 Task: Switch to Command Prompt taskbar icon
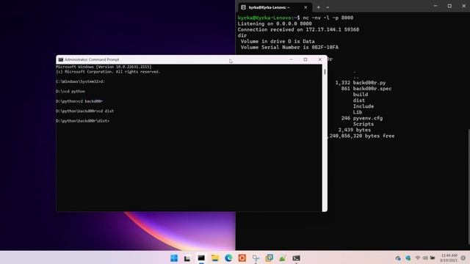point(201,258)
